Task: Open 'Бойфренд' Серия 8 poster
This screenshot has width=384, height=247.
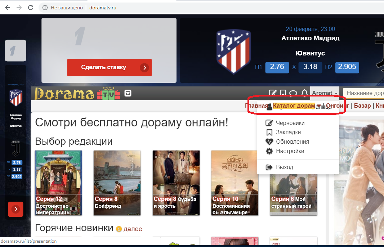Action: 117,183
